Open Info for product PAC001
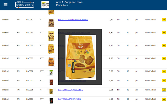The image size is (167, 104). [x=164, y=81]
